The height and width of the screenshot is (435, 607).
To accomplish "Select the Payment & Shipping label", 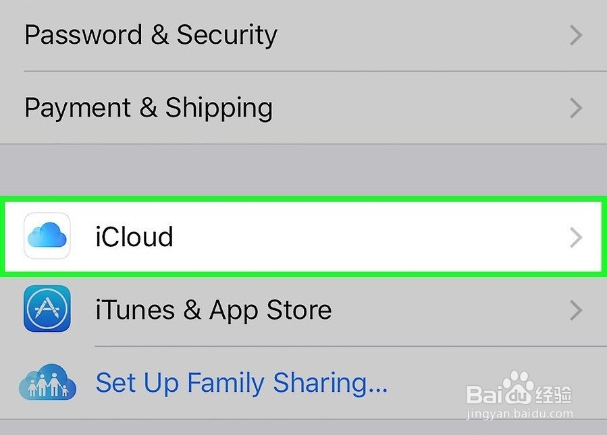I will coord(149,108).
